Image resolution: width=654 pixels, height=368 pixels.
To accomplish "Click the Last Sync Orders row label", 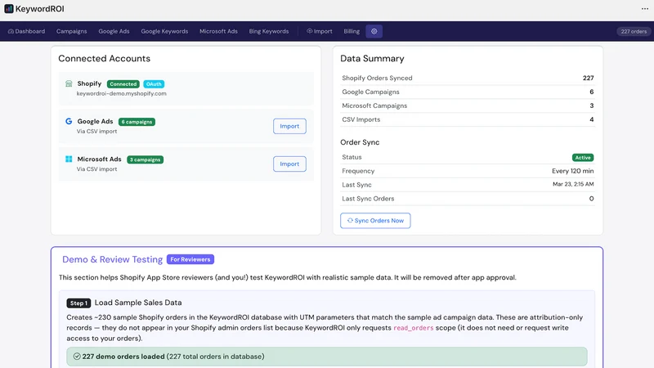I will coord(368,199).
